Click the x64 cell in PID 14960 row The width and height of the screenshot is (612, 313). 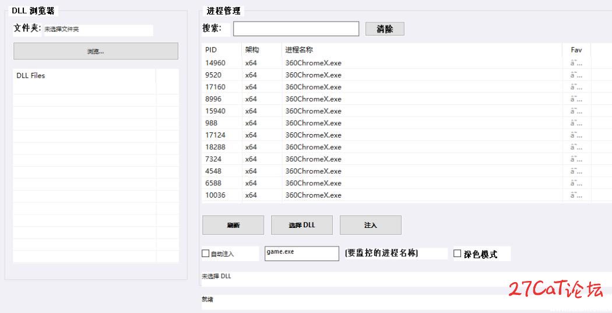(251, 63)
